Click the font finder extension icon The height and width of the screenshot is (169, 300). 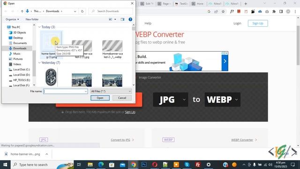[232, 11]
